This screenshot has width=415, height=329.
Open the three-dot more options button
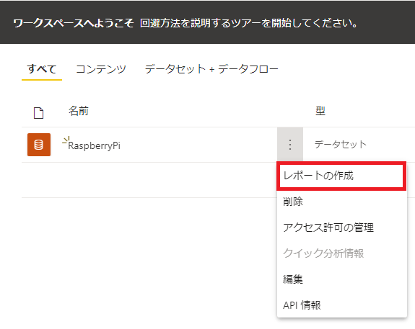290,145
